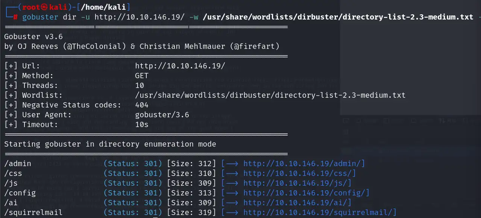Click the /css result path
Viewport: 481px width, 218px height.
(13, 173)
